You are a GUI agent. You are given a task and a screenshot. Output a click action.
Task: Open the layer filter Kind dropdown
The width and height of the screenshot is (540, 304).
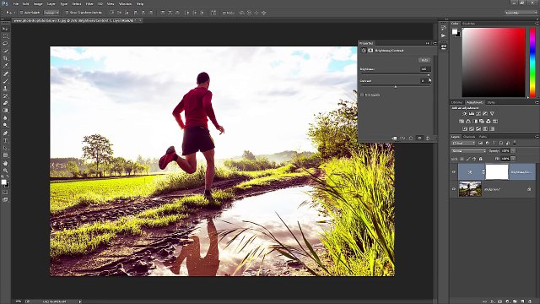click(463, 143)
